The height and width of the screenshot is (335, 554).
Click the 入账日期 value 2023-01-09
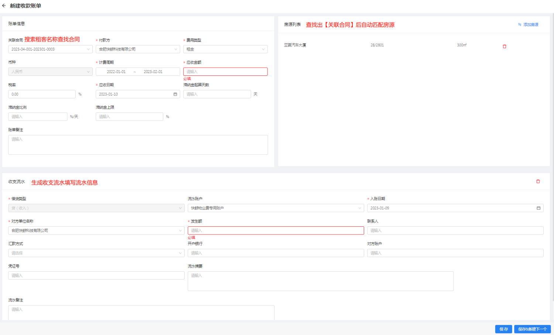pyautogui.click(x=380, y=208)
